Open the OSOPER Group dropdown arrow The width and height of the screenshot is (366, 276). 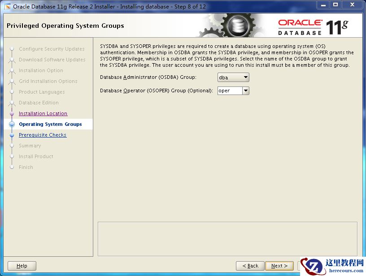245,91
